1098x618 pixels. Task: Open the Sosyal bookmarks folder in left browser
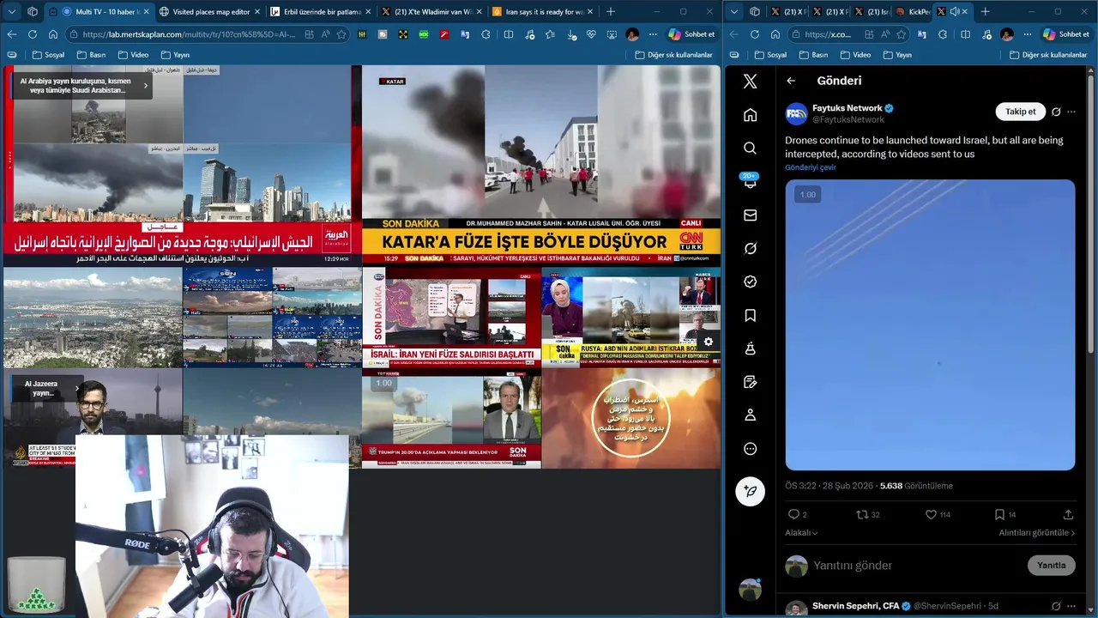pyautogui.click(x=48, y=55)
